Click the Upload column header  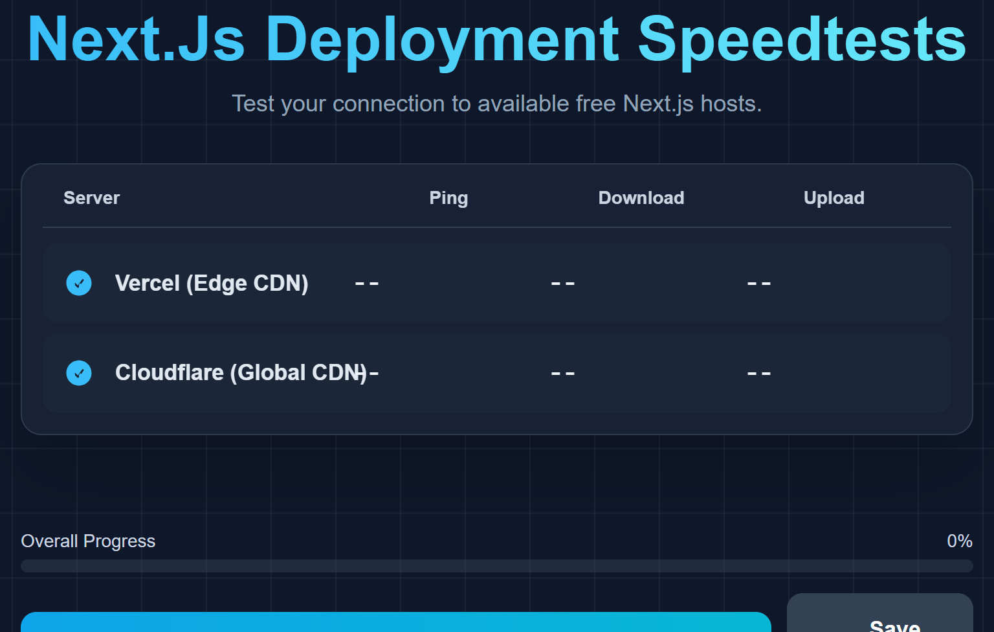pyautogui.click(x=834, y=198)
